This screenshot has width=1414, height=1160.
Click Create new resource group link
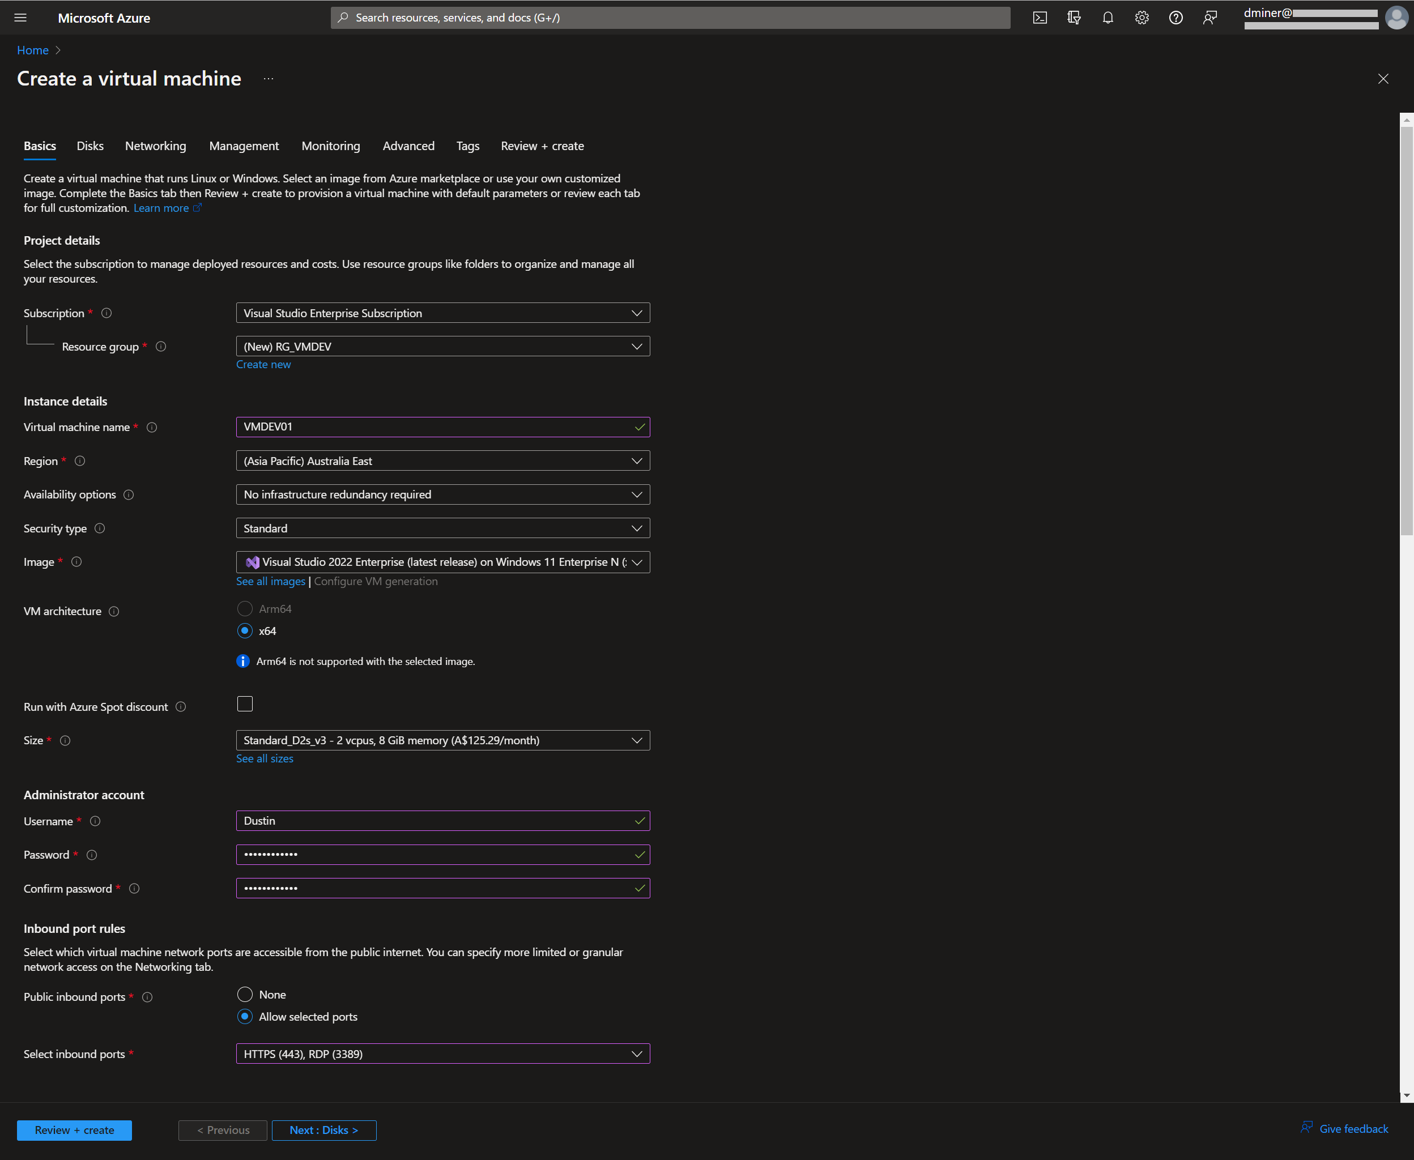pyautogui.click(x=263, y=364)
